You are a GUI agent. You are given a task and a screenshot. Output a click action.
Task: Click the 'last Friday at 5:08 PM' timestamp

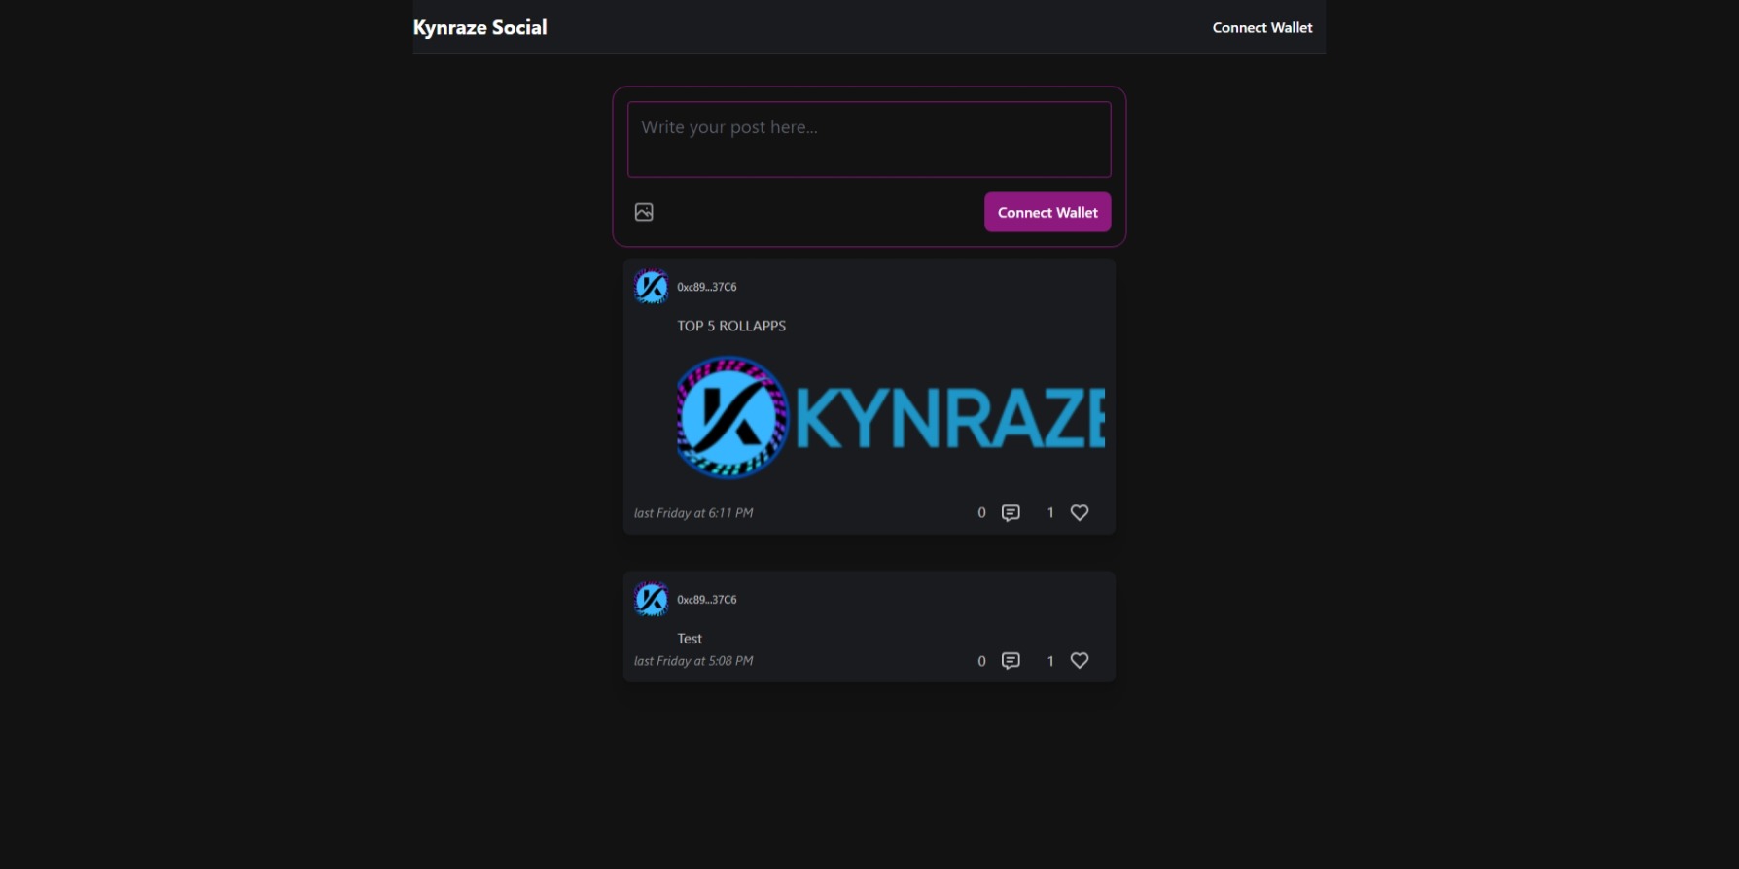693,661
